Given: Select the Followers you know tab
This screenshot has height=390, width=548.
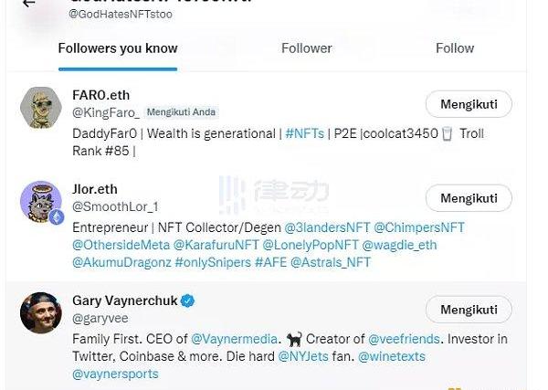Looking at the screenshot, I should tap(118, 48).
